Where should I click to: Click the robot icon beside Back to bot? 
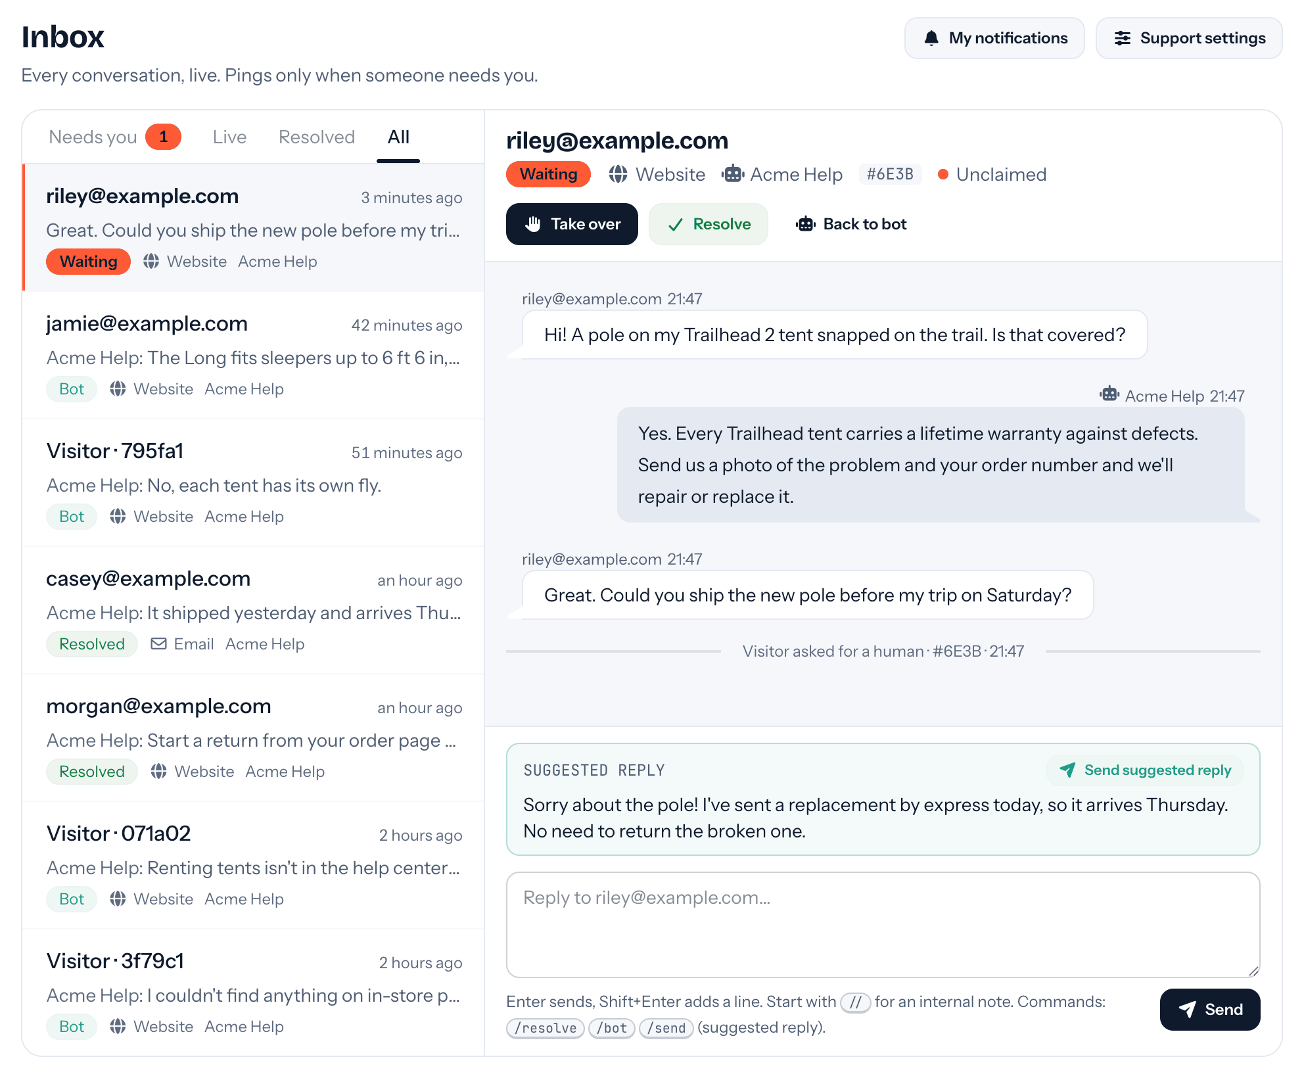805,224
